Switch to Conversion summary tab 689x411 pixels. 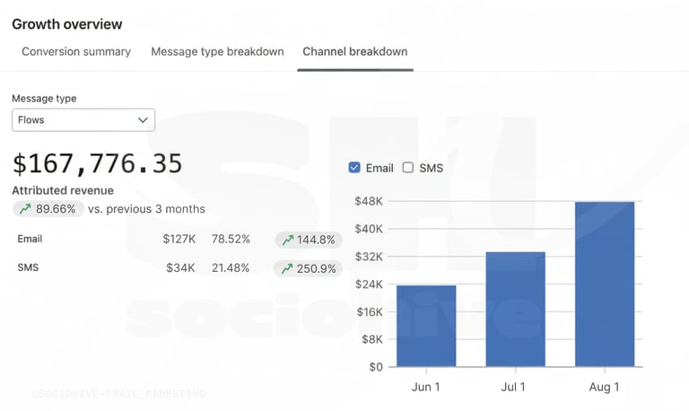[x=76, y=51]
